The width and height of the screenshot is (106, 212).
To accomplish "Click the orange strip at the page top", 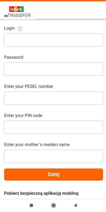I will [53, 1].
